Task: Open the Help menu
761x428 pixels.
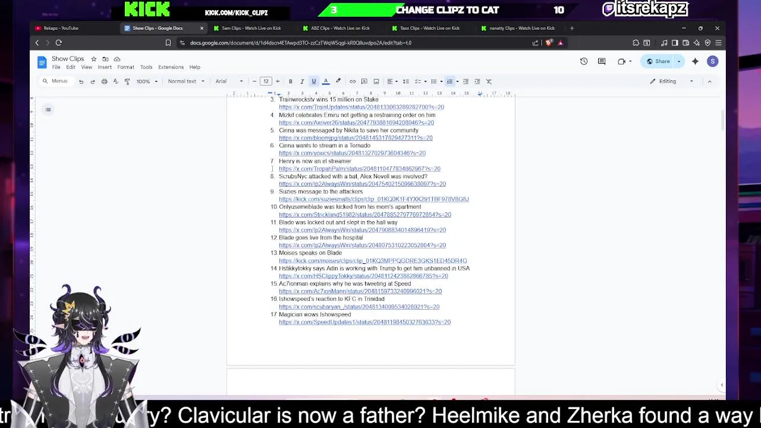Action: (194, 67)
